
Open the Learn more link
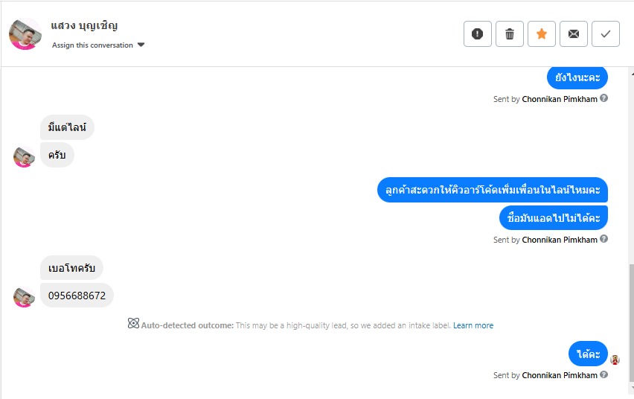[473, 325]
